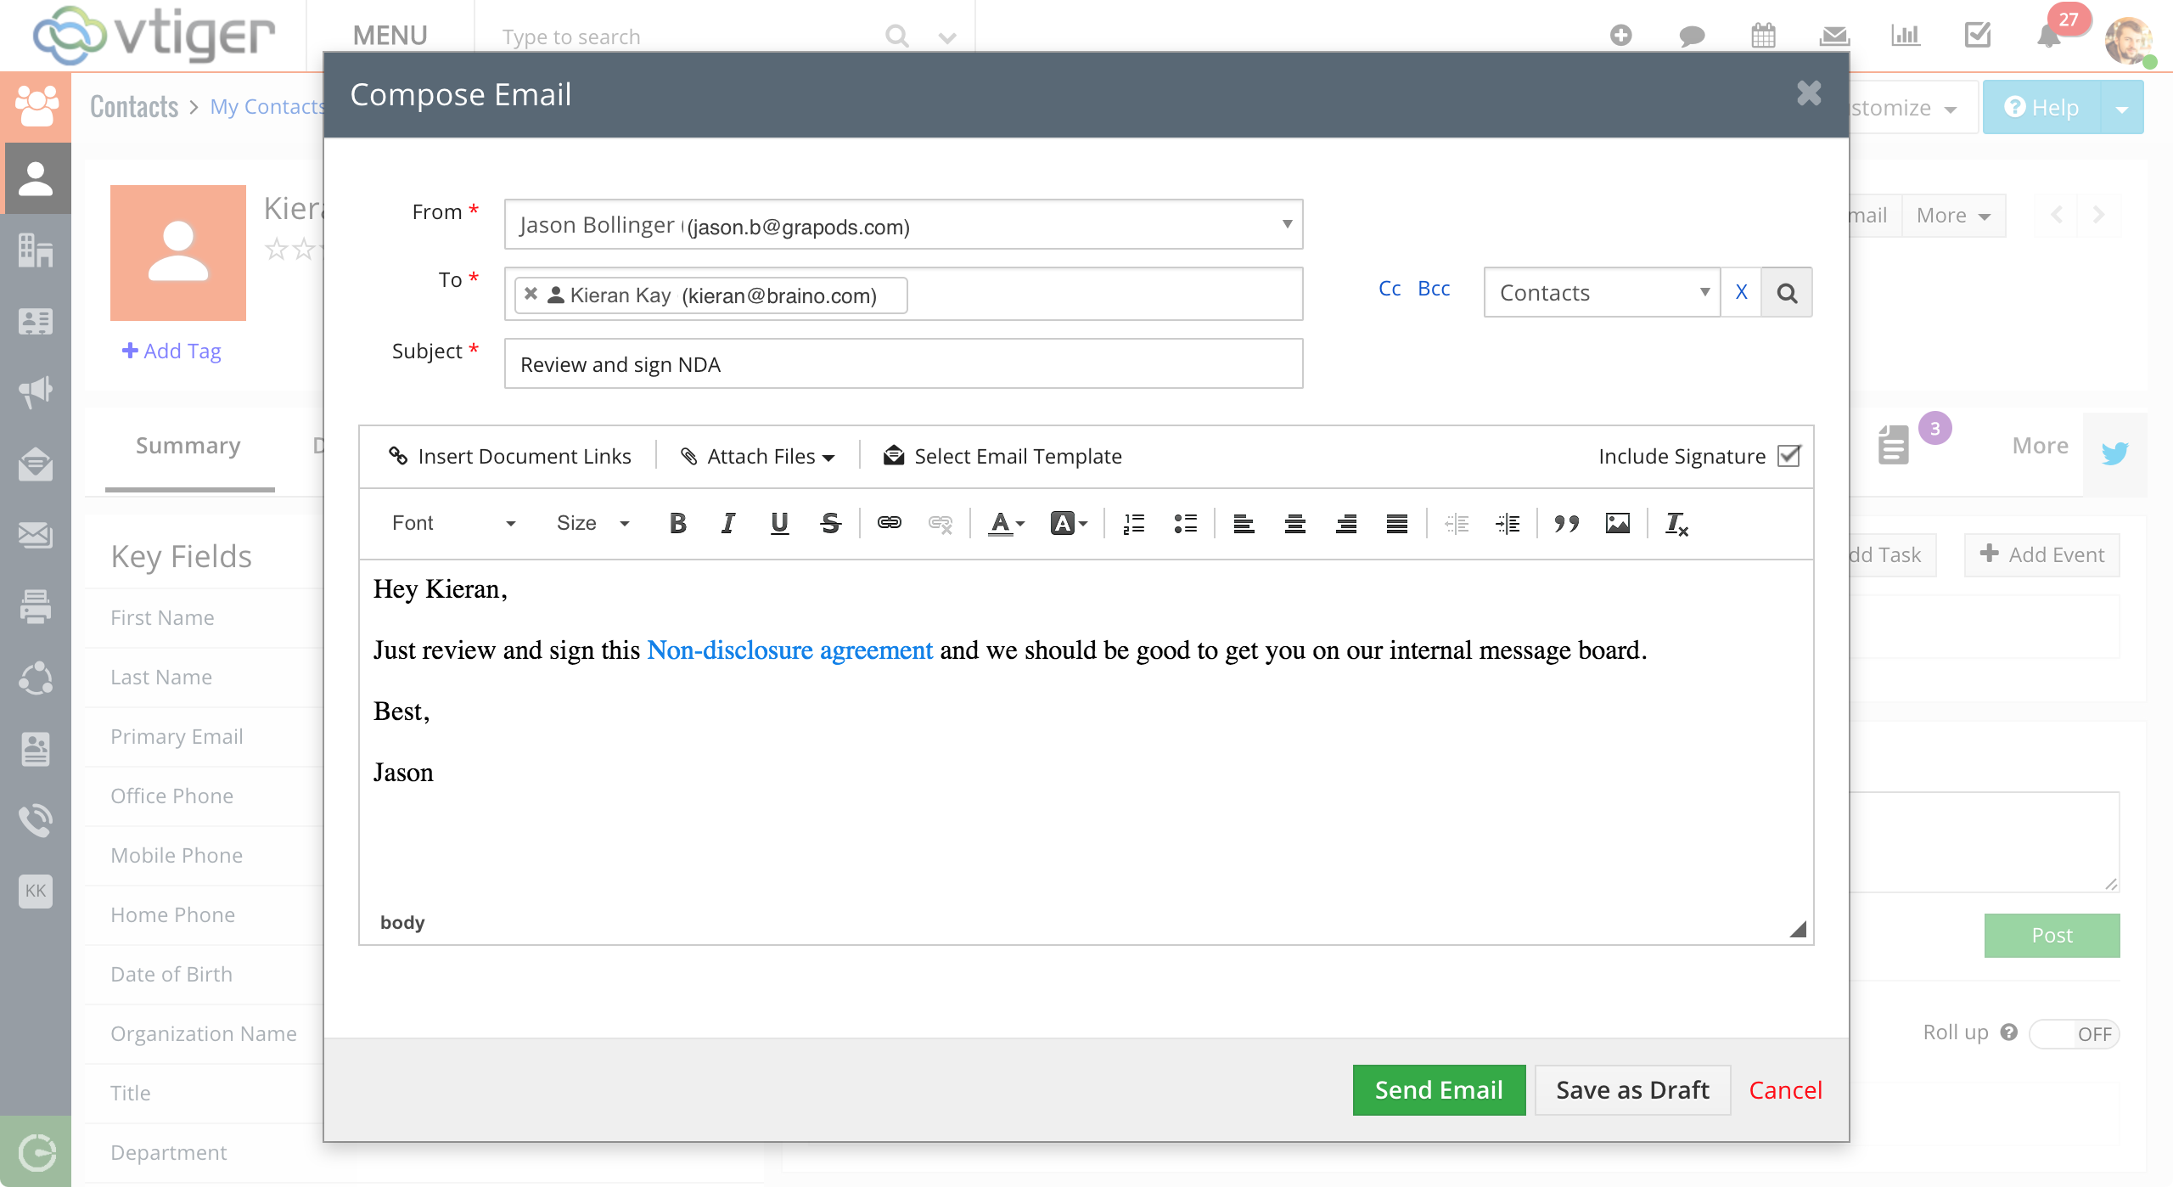
Task: Insert a hyperlink with link icon
Action: 889,523
